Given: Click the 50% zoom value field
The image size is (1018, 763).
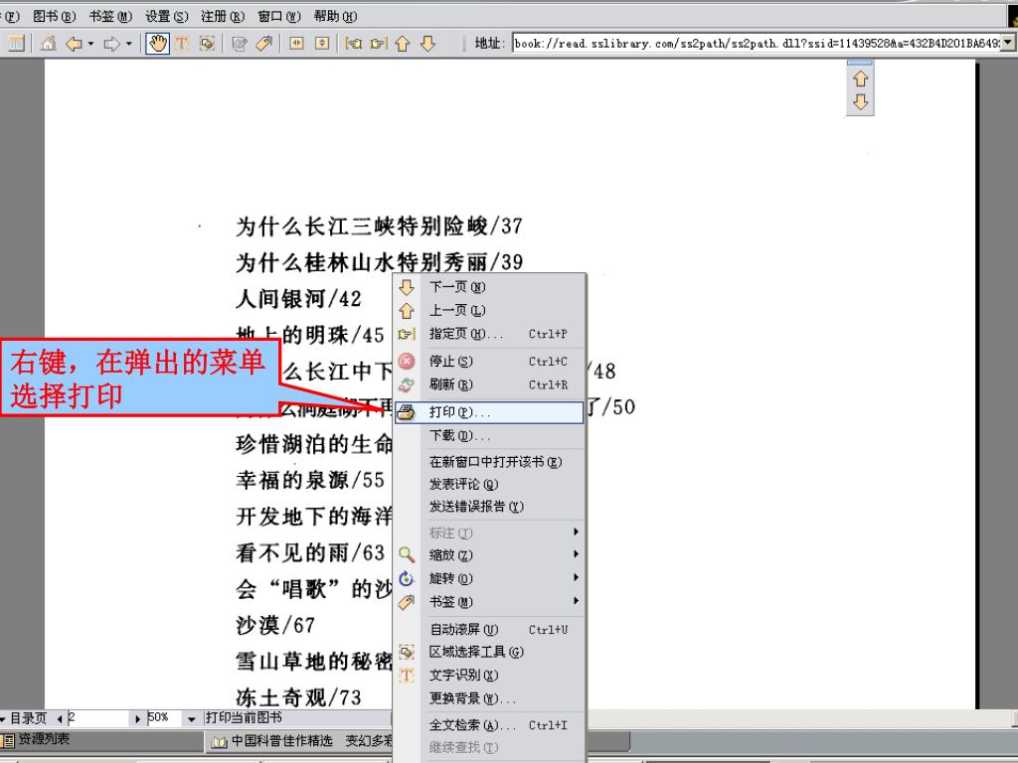Looking at the screenshot, I should (x=165, y=717).
